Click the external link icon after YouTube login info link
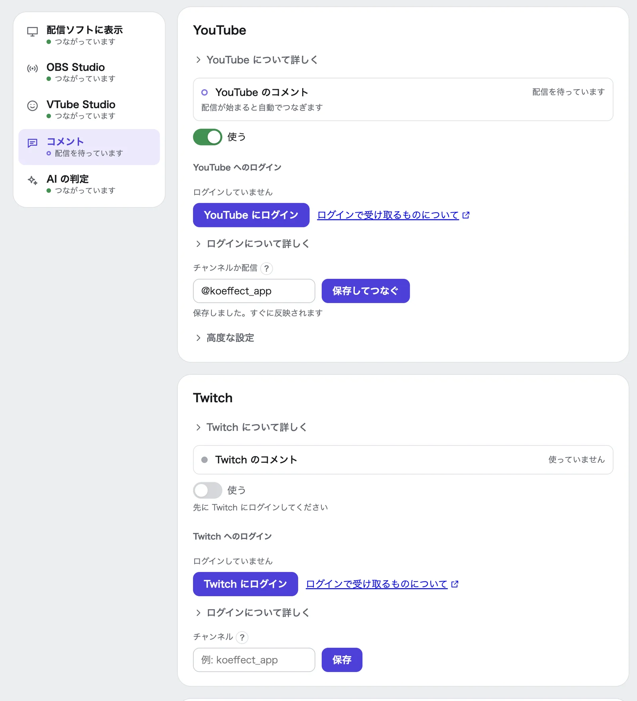The height and width of the screenshot is (701, 637). click(x=466, y=215)
